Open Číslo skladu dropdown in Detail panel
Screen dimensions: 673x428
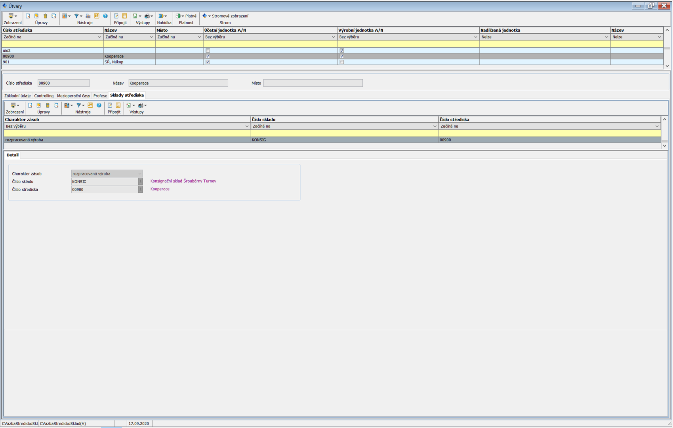pyautogui.click(x=140, y=182)
